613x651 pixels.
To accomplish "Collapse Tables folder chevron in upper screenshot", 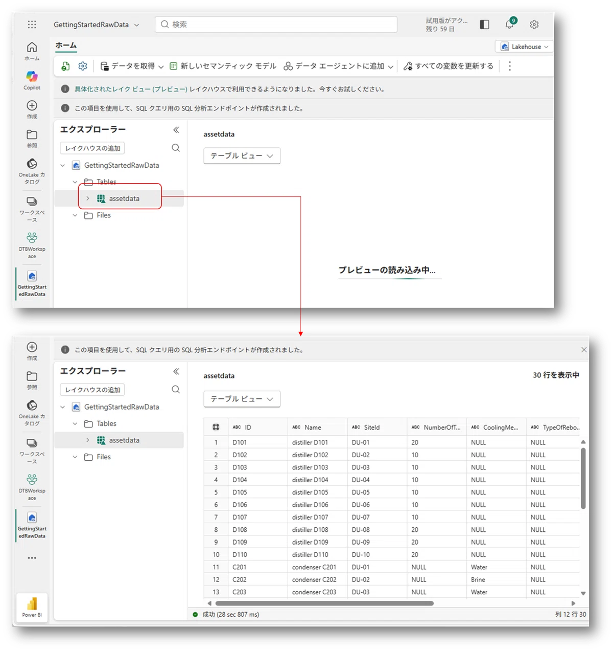I will [75, 182].
